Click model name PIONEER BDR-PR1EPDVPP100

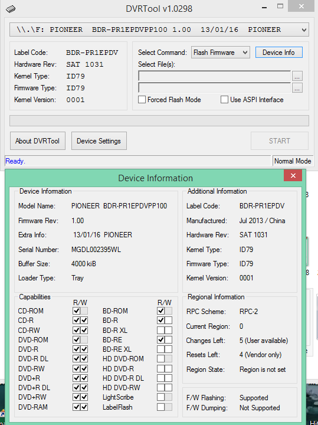tap(119, 206)
